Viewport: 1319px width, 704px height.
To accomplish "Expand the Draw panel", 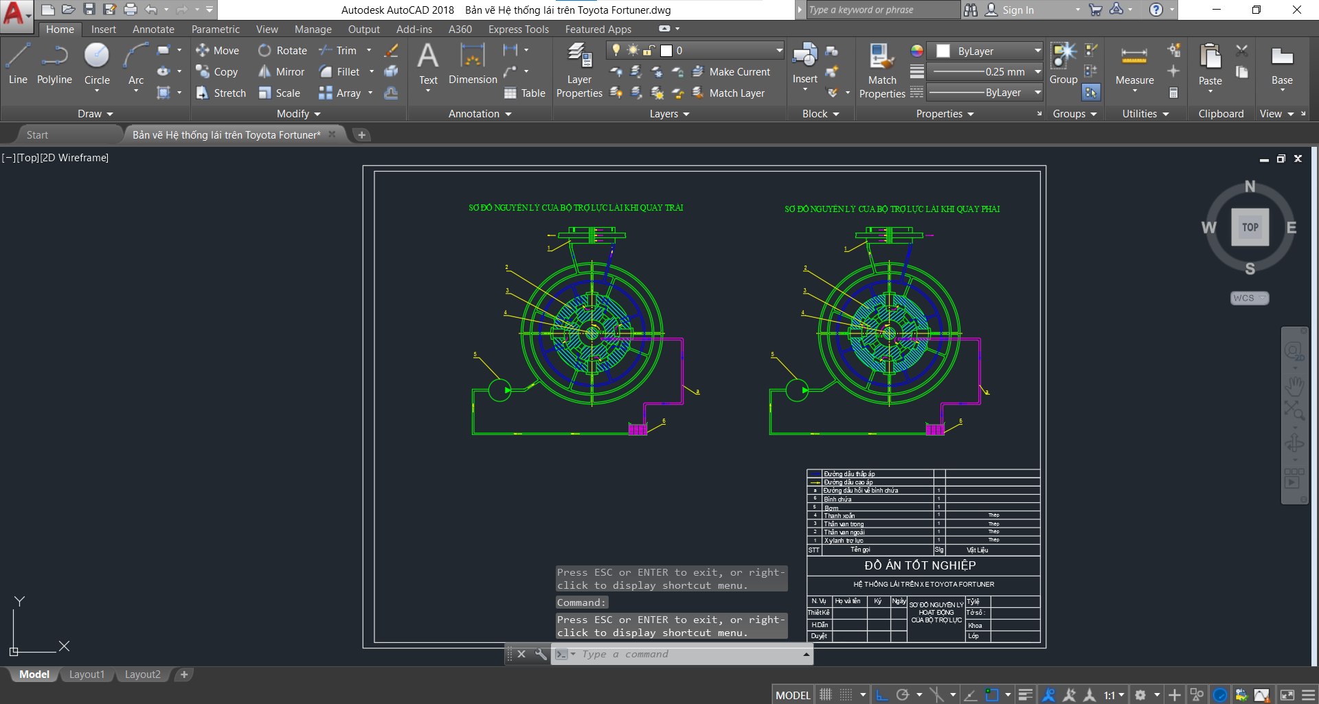I will [95, 114].
